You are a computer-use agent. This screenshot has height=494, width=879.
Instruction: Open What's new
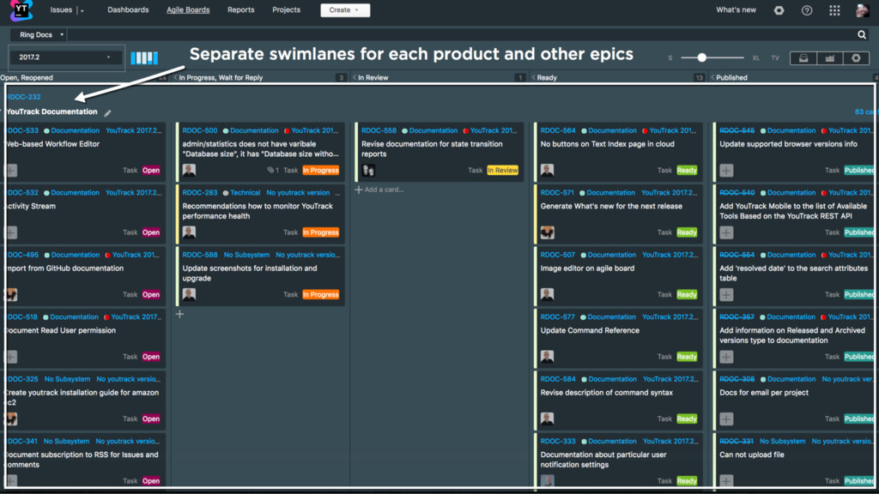pos(736,10)
